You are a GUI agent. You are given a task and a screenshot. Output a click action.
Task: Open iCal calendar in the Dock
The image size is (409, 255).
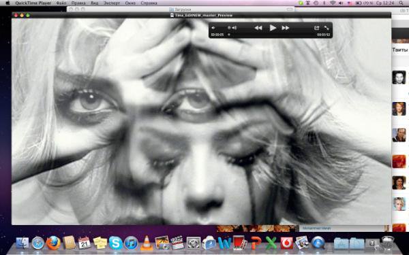point(85,243)
